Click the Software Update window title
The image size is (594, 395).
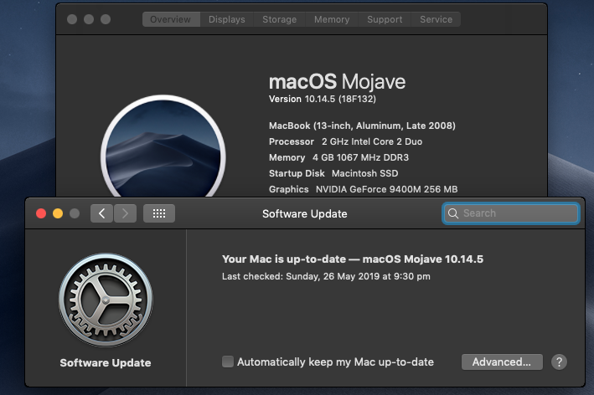coord(305,213)
